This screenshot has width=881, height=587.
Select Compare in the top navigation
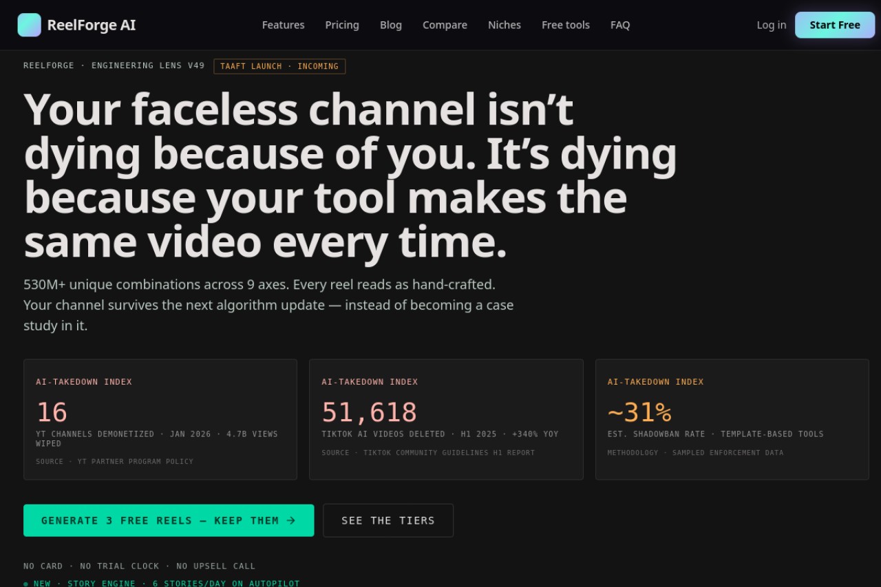pyautogui.click(x=445, y=25)
